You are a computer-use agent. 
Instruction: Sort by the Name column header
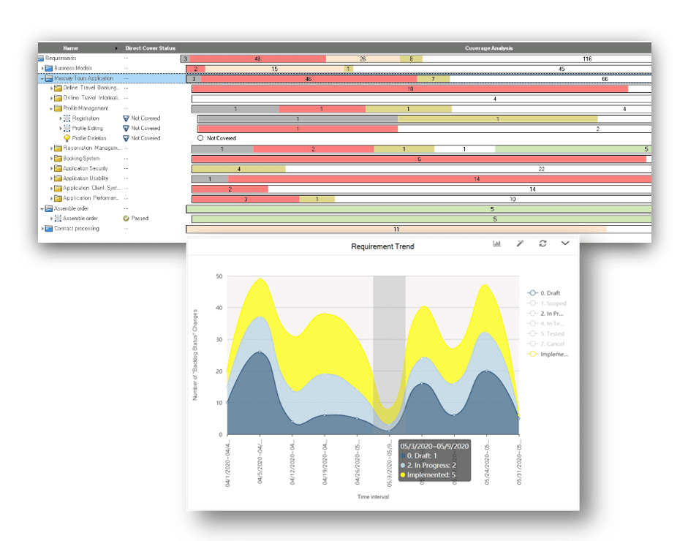tap(71, 48)
